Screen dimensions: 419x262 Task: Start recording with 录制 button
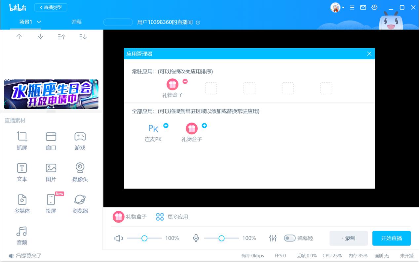tap(349, 238)
